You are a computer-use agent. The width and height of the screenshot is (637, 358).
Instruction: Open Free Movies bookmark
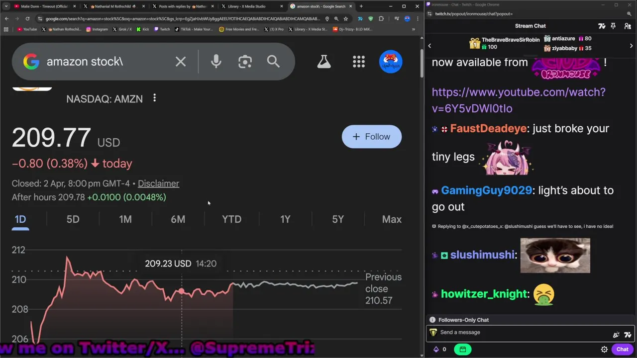[x=239, y=29]
